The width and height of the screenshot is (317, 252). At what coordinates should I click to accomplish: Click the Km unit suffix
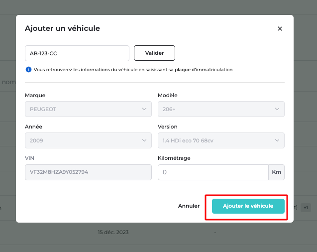[x=276, y=172]
